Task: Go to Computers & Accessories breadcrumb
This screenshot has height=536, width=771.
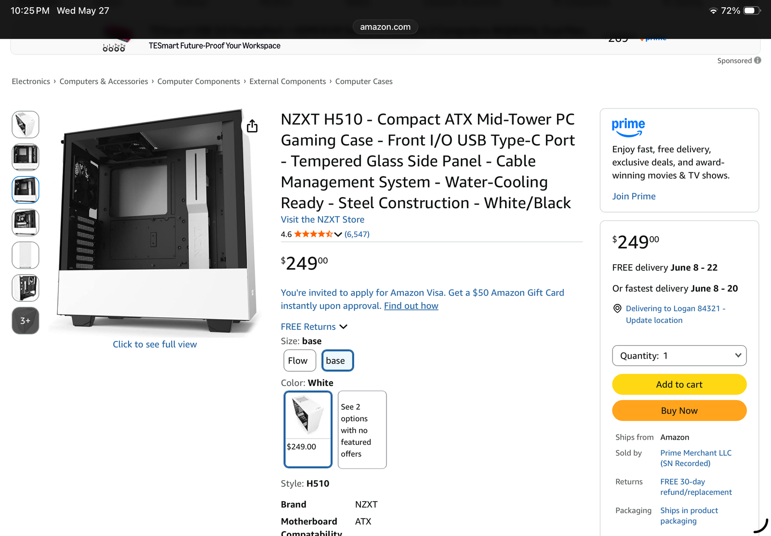Action: tap(104, 81)
